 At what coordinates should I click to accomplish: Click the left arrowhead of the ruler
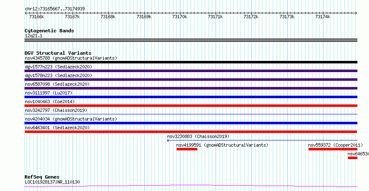pyautogui.click(x=26, y=13)
